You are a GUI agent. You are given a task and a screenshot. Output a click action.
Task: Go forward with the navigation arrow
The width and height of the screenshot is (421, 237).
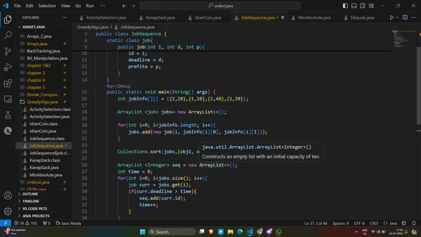click(133, 6)
